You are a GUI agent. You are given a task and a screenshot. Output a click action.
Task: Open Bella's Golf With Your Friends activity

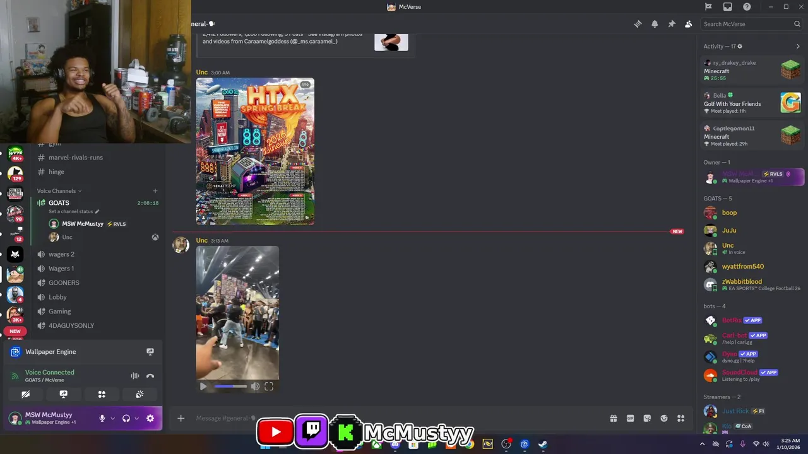[x=752, y=103]
